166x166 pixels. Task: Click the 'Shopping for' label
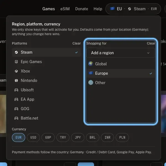pos(96,43)
